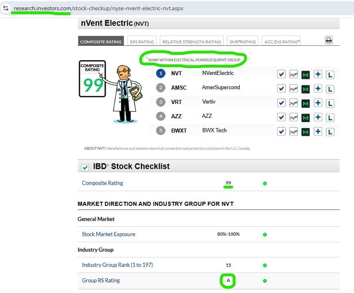Open chart icon for VRT row

coord(293,103)
